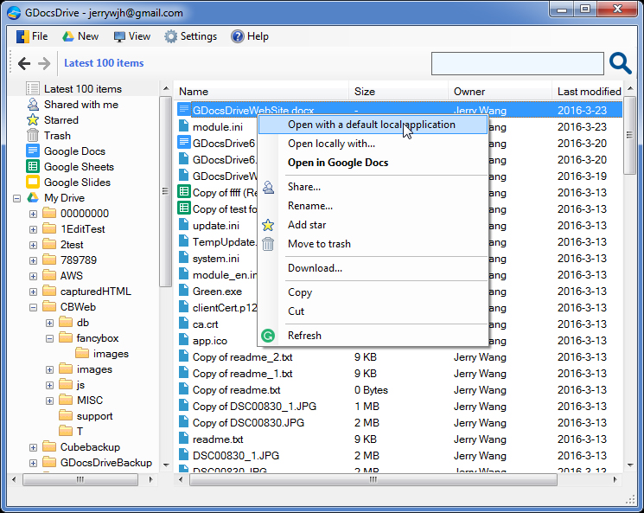The image size is (644, 513).
Task: Open the Settings menu
Action: [x=190, y=36]
